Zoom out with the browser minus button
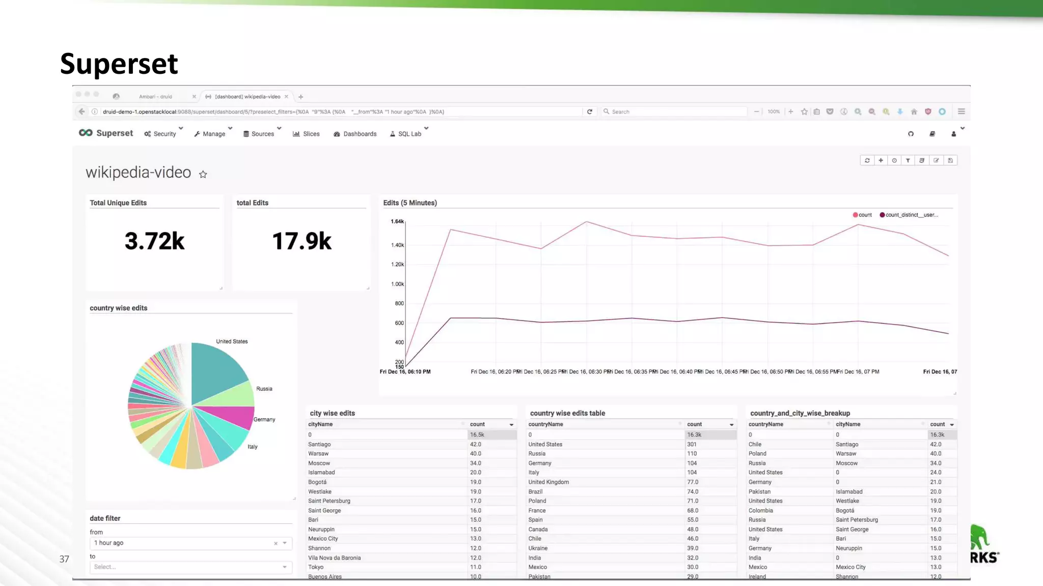 tap(757, 111)
